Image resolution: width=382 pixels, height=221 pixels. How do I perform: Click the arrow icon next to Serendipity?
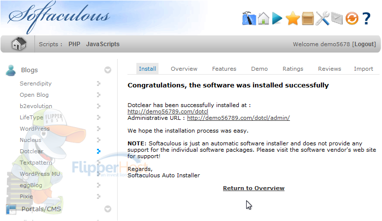[98, 83]
